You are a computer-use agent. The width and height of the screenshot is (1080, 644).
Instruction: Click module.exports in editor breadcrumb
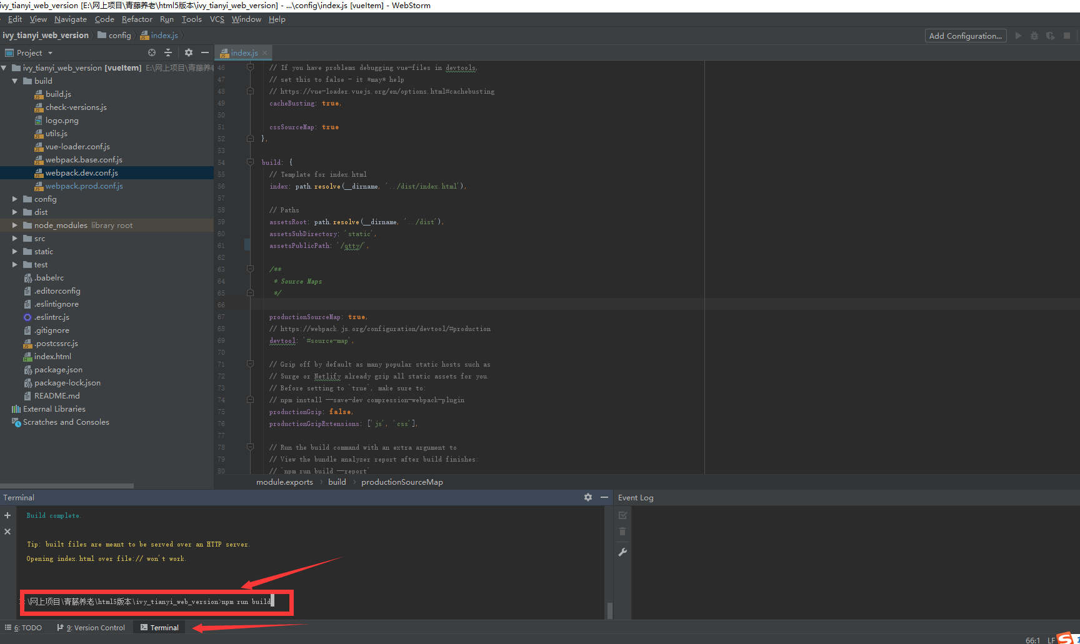click(284, 482)
